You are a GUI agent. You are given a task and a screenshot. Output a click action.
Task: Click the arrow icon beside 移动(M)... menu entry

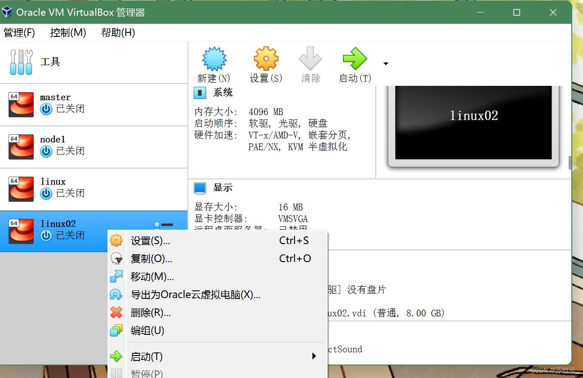coord(116,276)
